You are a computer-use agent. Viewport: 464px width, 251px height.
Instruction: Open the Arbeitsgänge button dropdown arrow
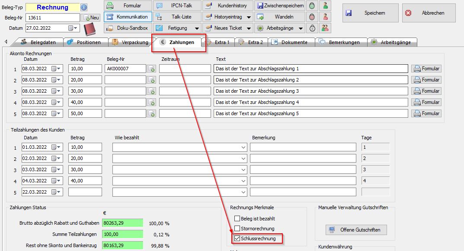(x=301, y=28)
